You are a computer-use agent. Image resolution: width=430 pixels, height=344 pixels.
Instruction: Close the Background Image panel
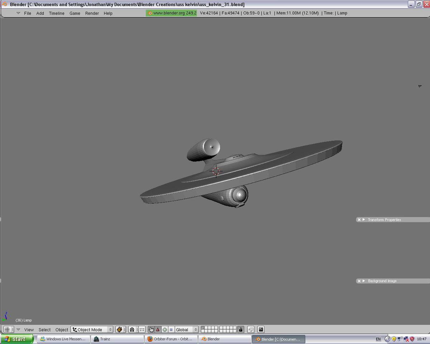pos(359,281)
